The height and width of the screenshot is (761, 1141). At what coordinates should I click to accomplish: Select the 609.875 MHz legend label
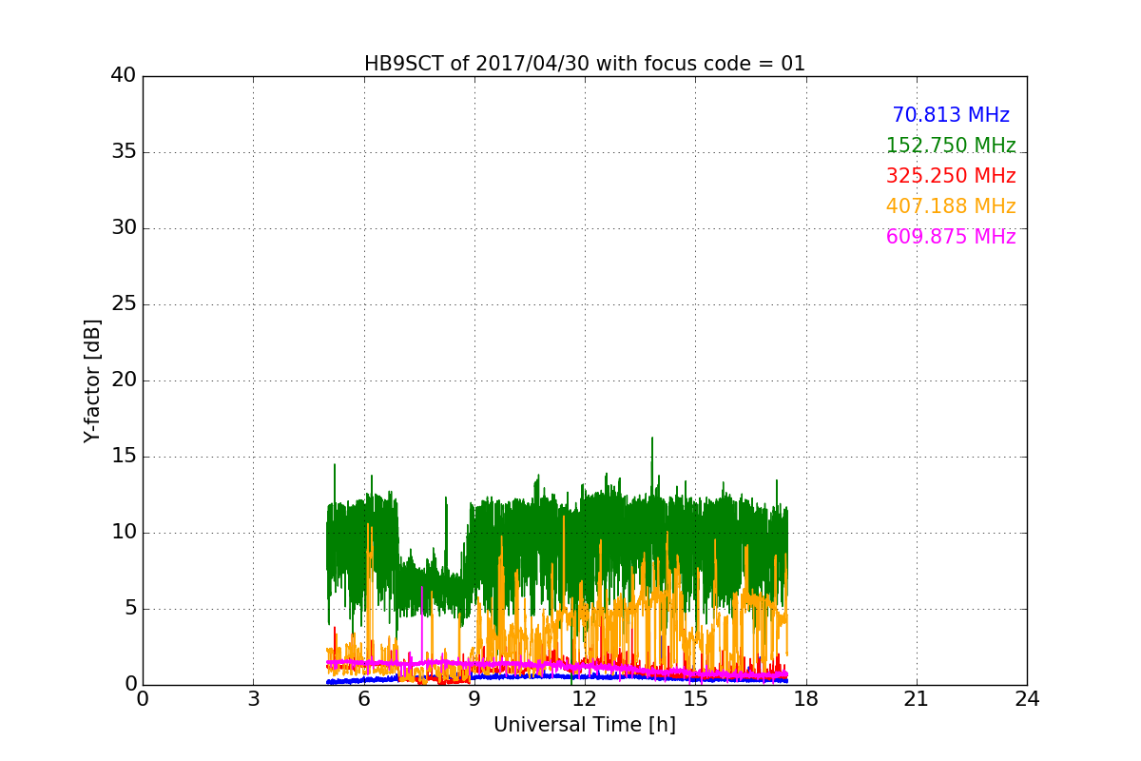tap(951, 237)
